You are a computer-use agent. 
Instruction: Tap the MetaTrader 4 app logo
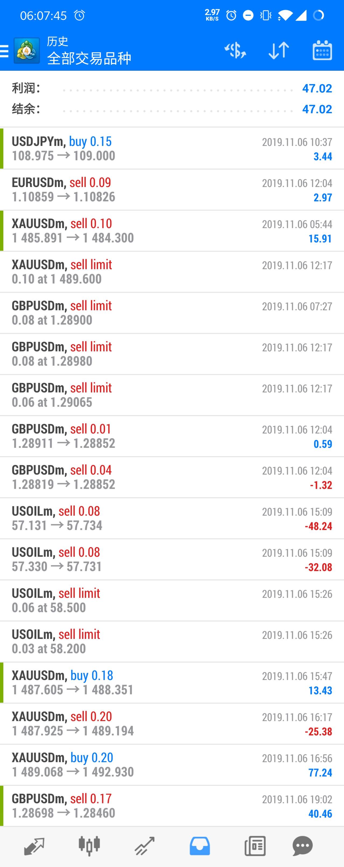tap(27, 51)
